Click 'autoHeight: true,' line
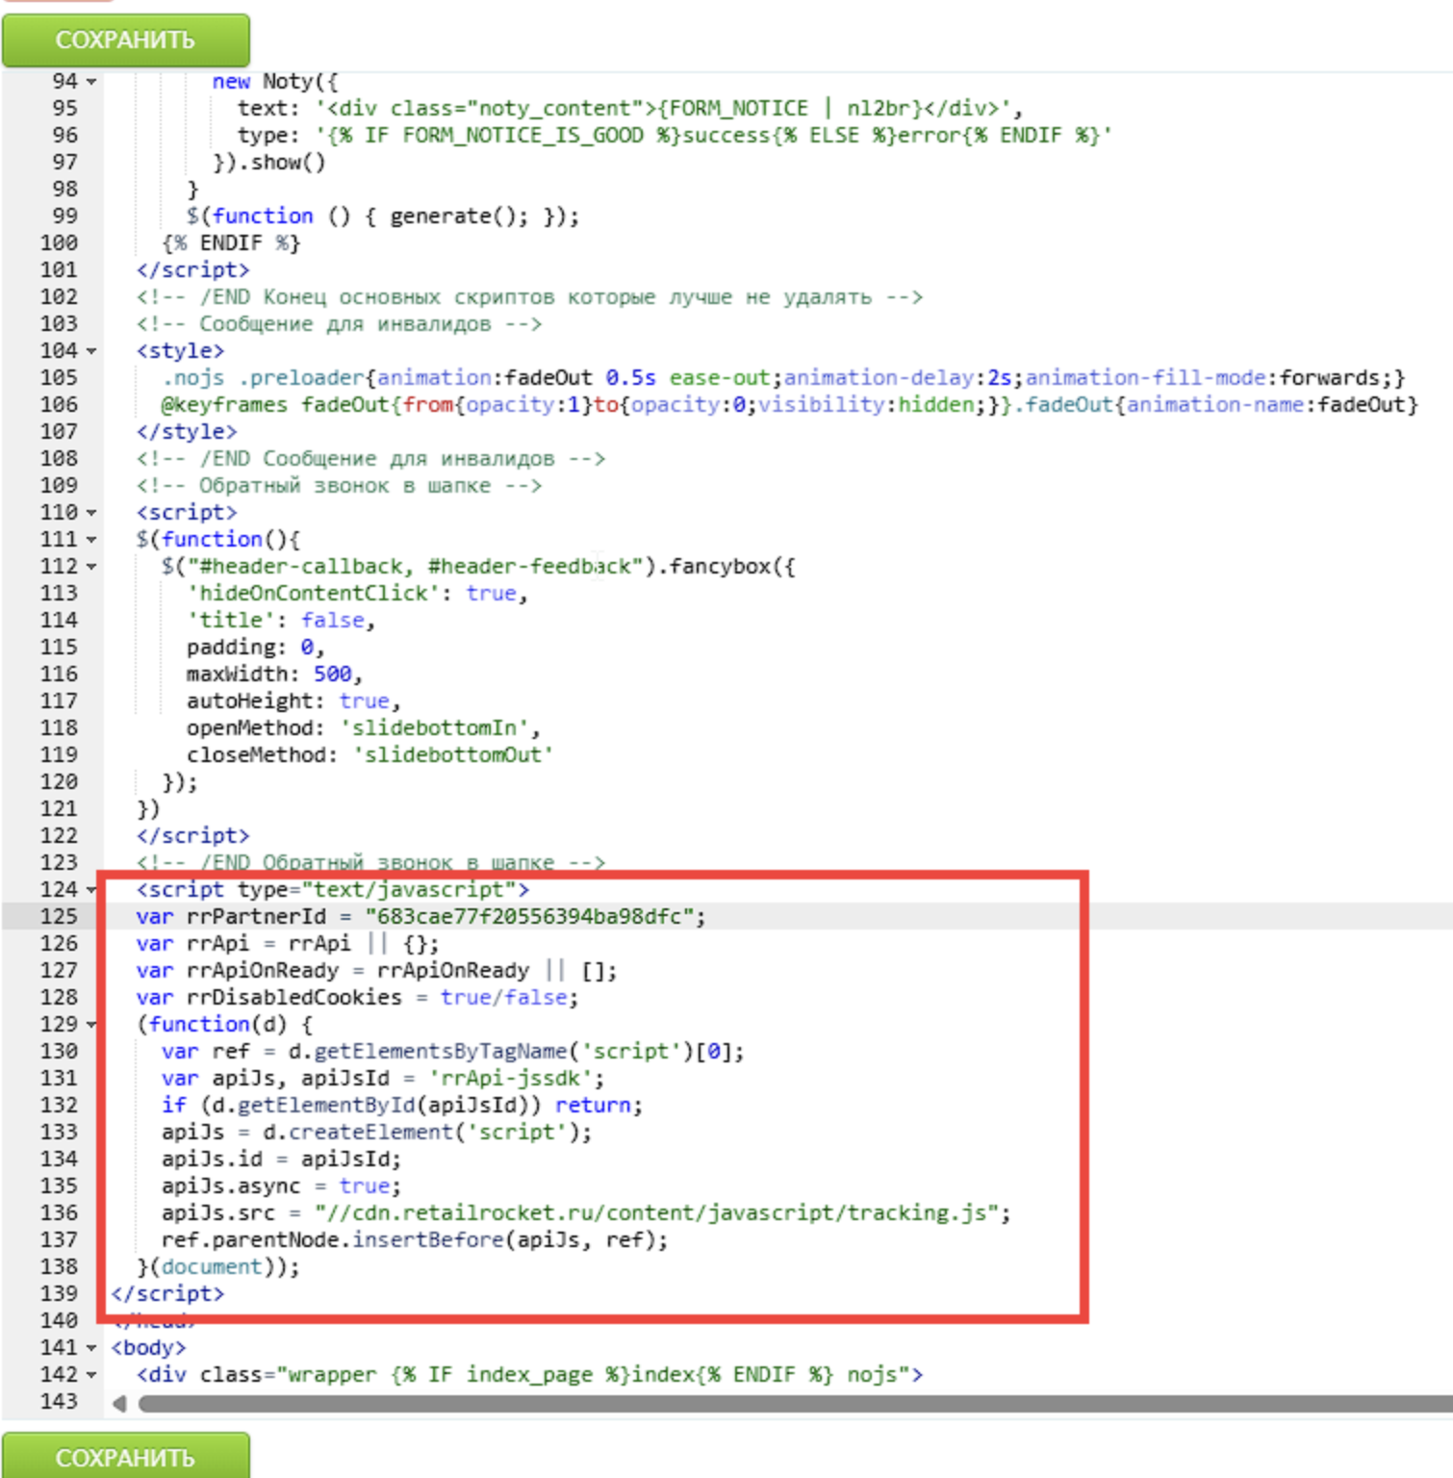 pyautogui.click(x=293, y=701)
